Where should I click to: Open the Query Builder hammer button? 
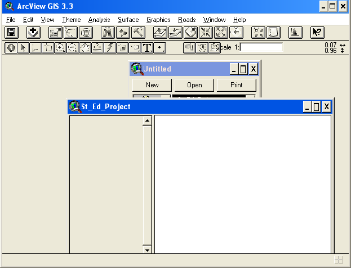coord(138,33)
